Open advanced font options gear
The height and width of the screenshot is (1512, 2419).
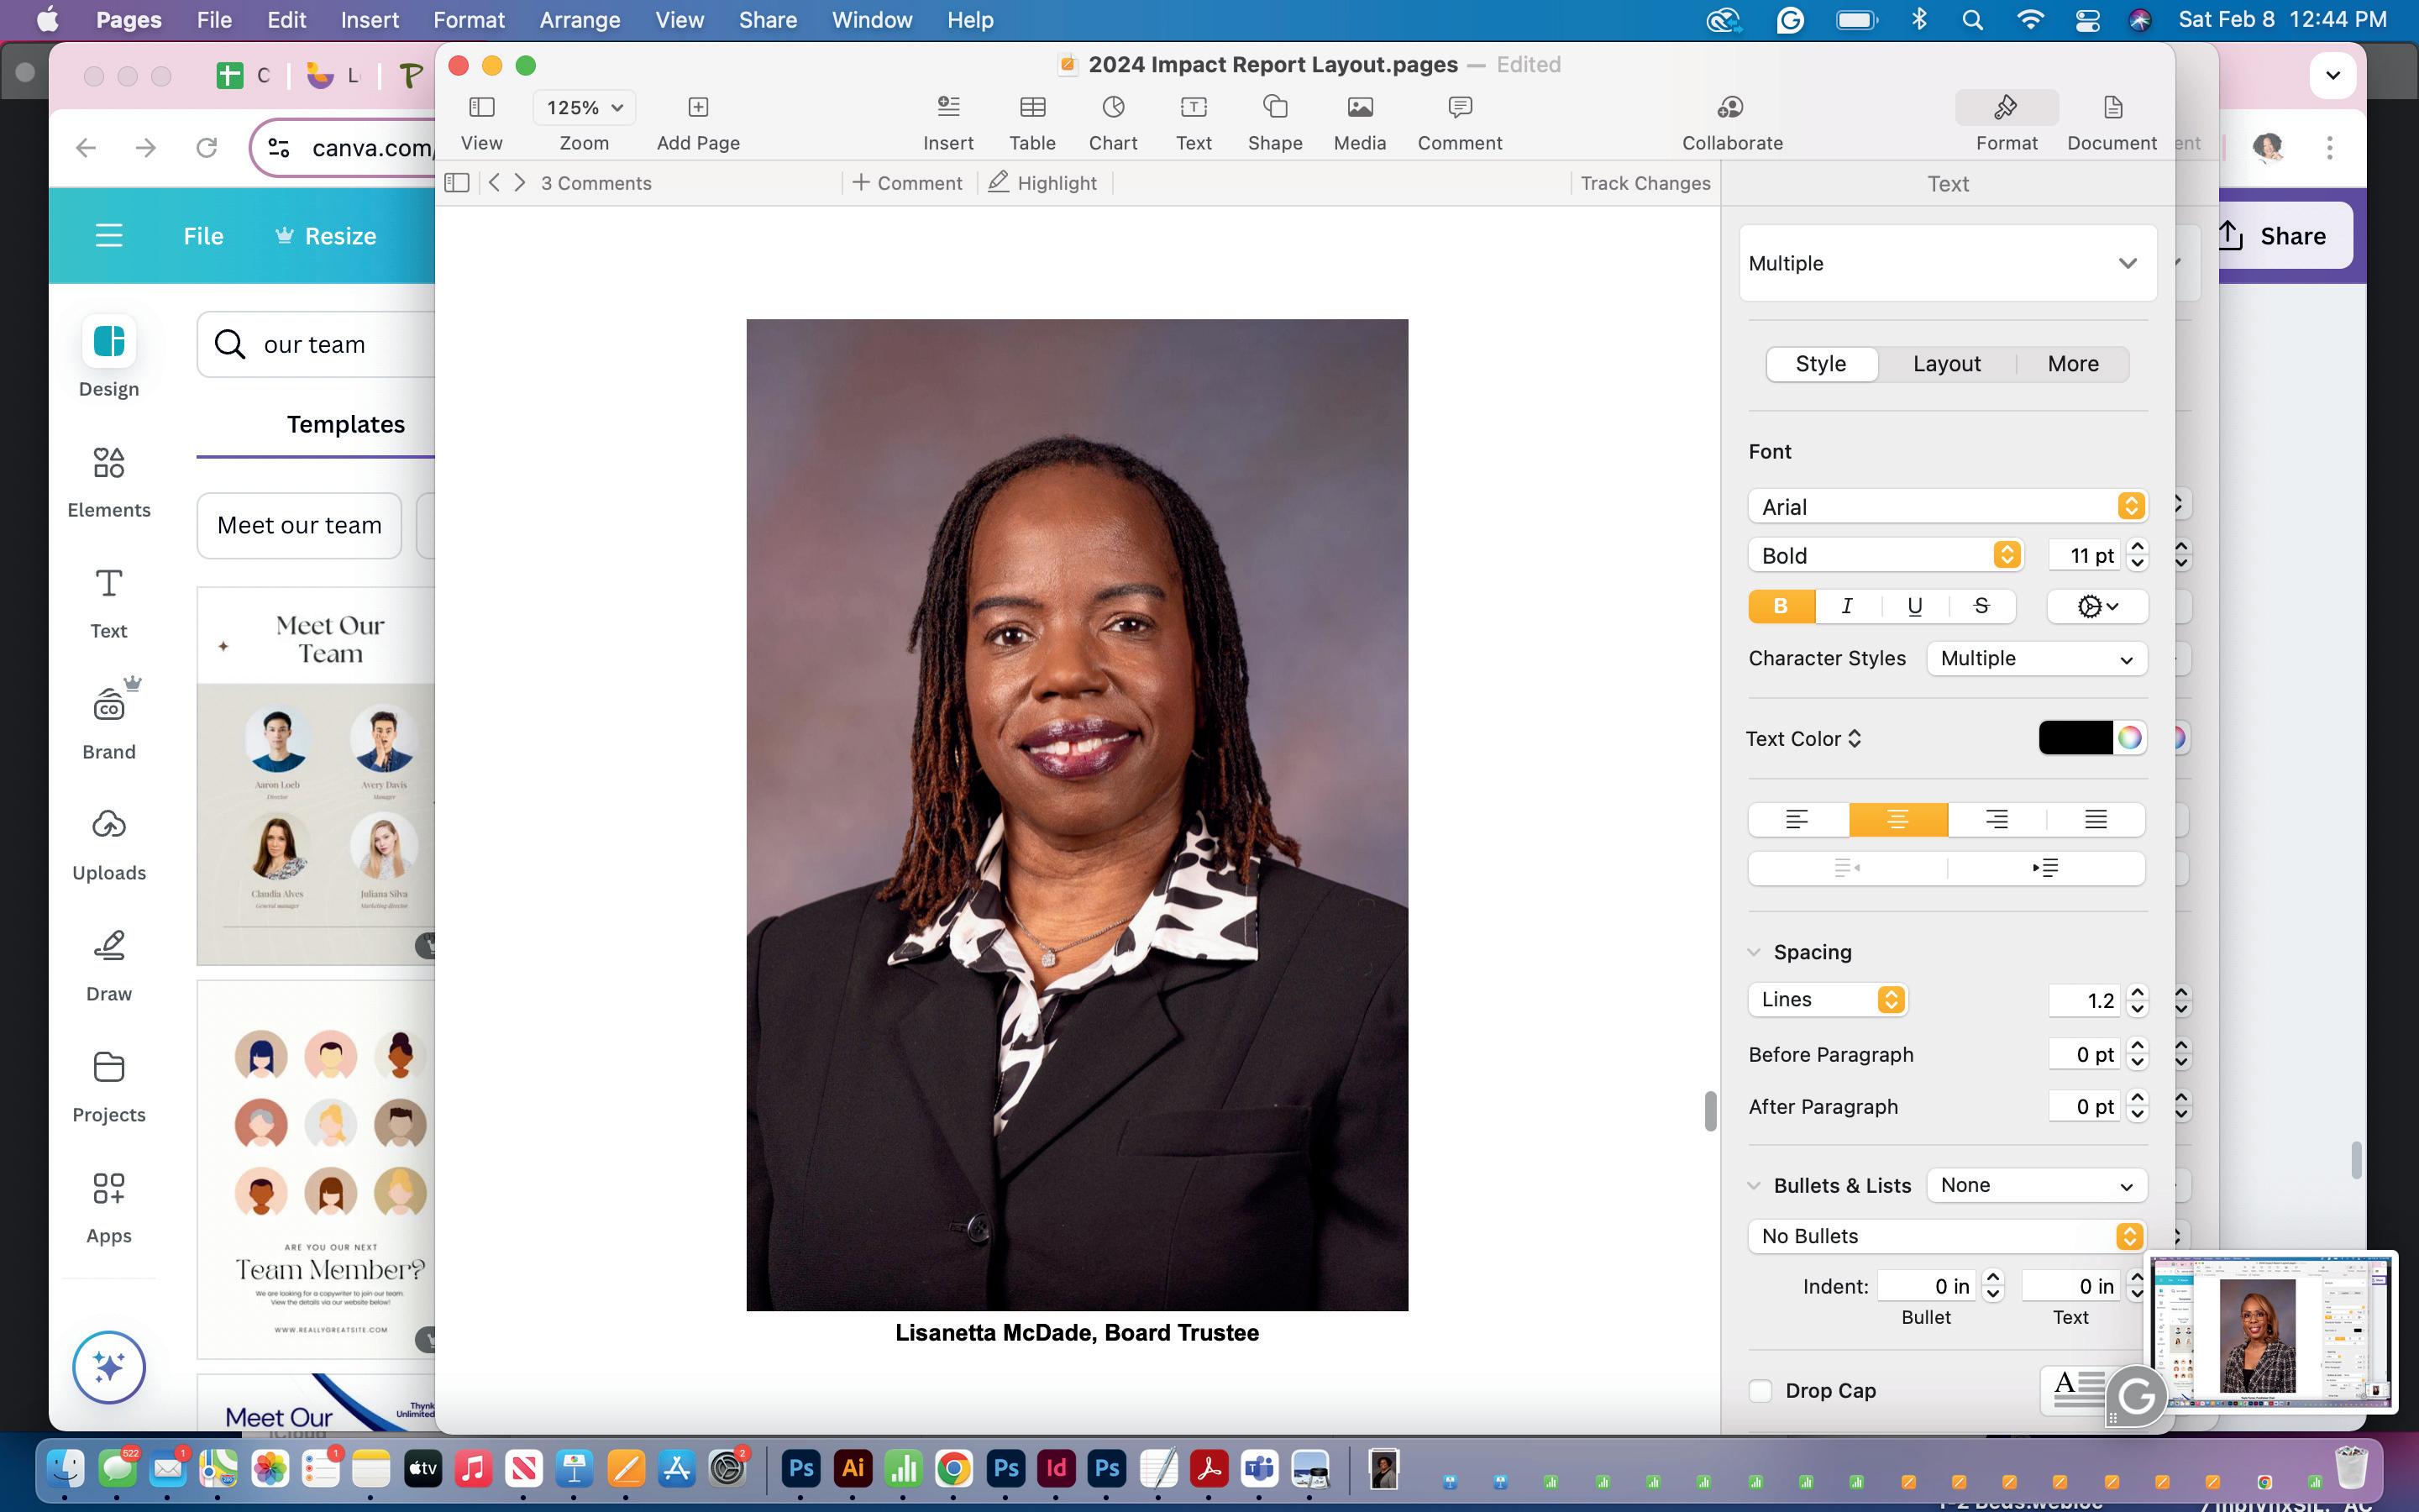click(x=2096, y=606)
